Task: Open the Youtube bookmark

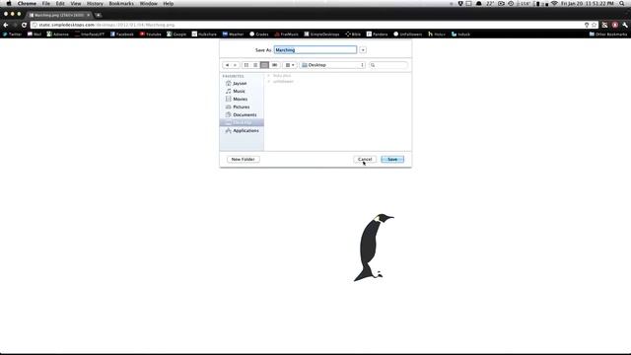Action: tap(151, 35)
